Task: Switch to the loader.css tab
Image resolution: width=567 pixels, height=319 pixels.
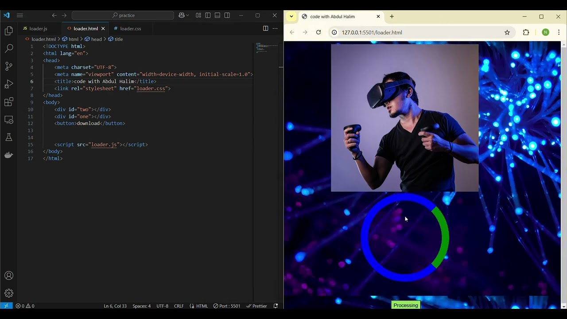Action: point(131,28)
